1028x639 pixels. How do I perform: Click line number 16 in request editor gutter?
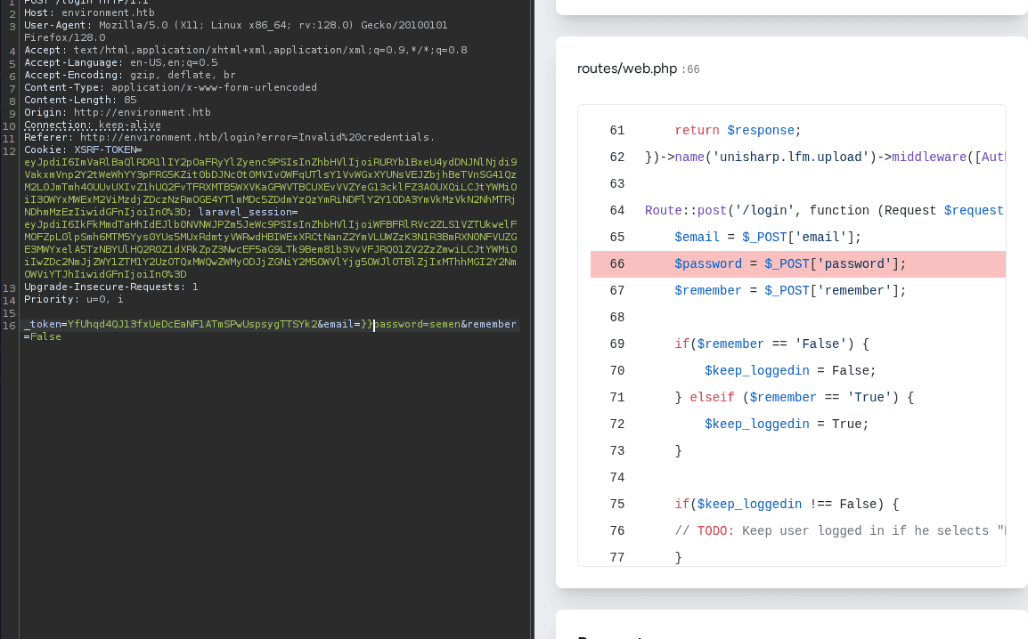point(9,326)
